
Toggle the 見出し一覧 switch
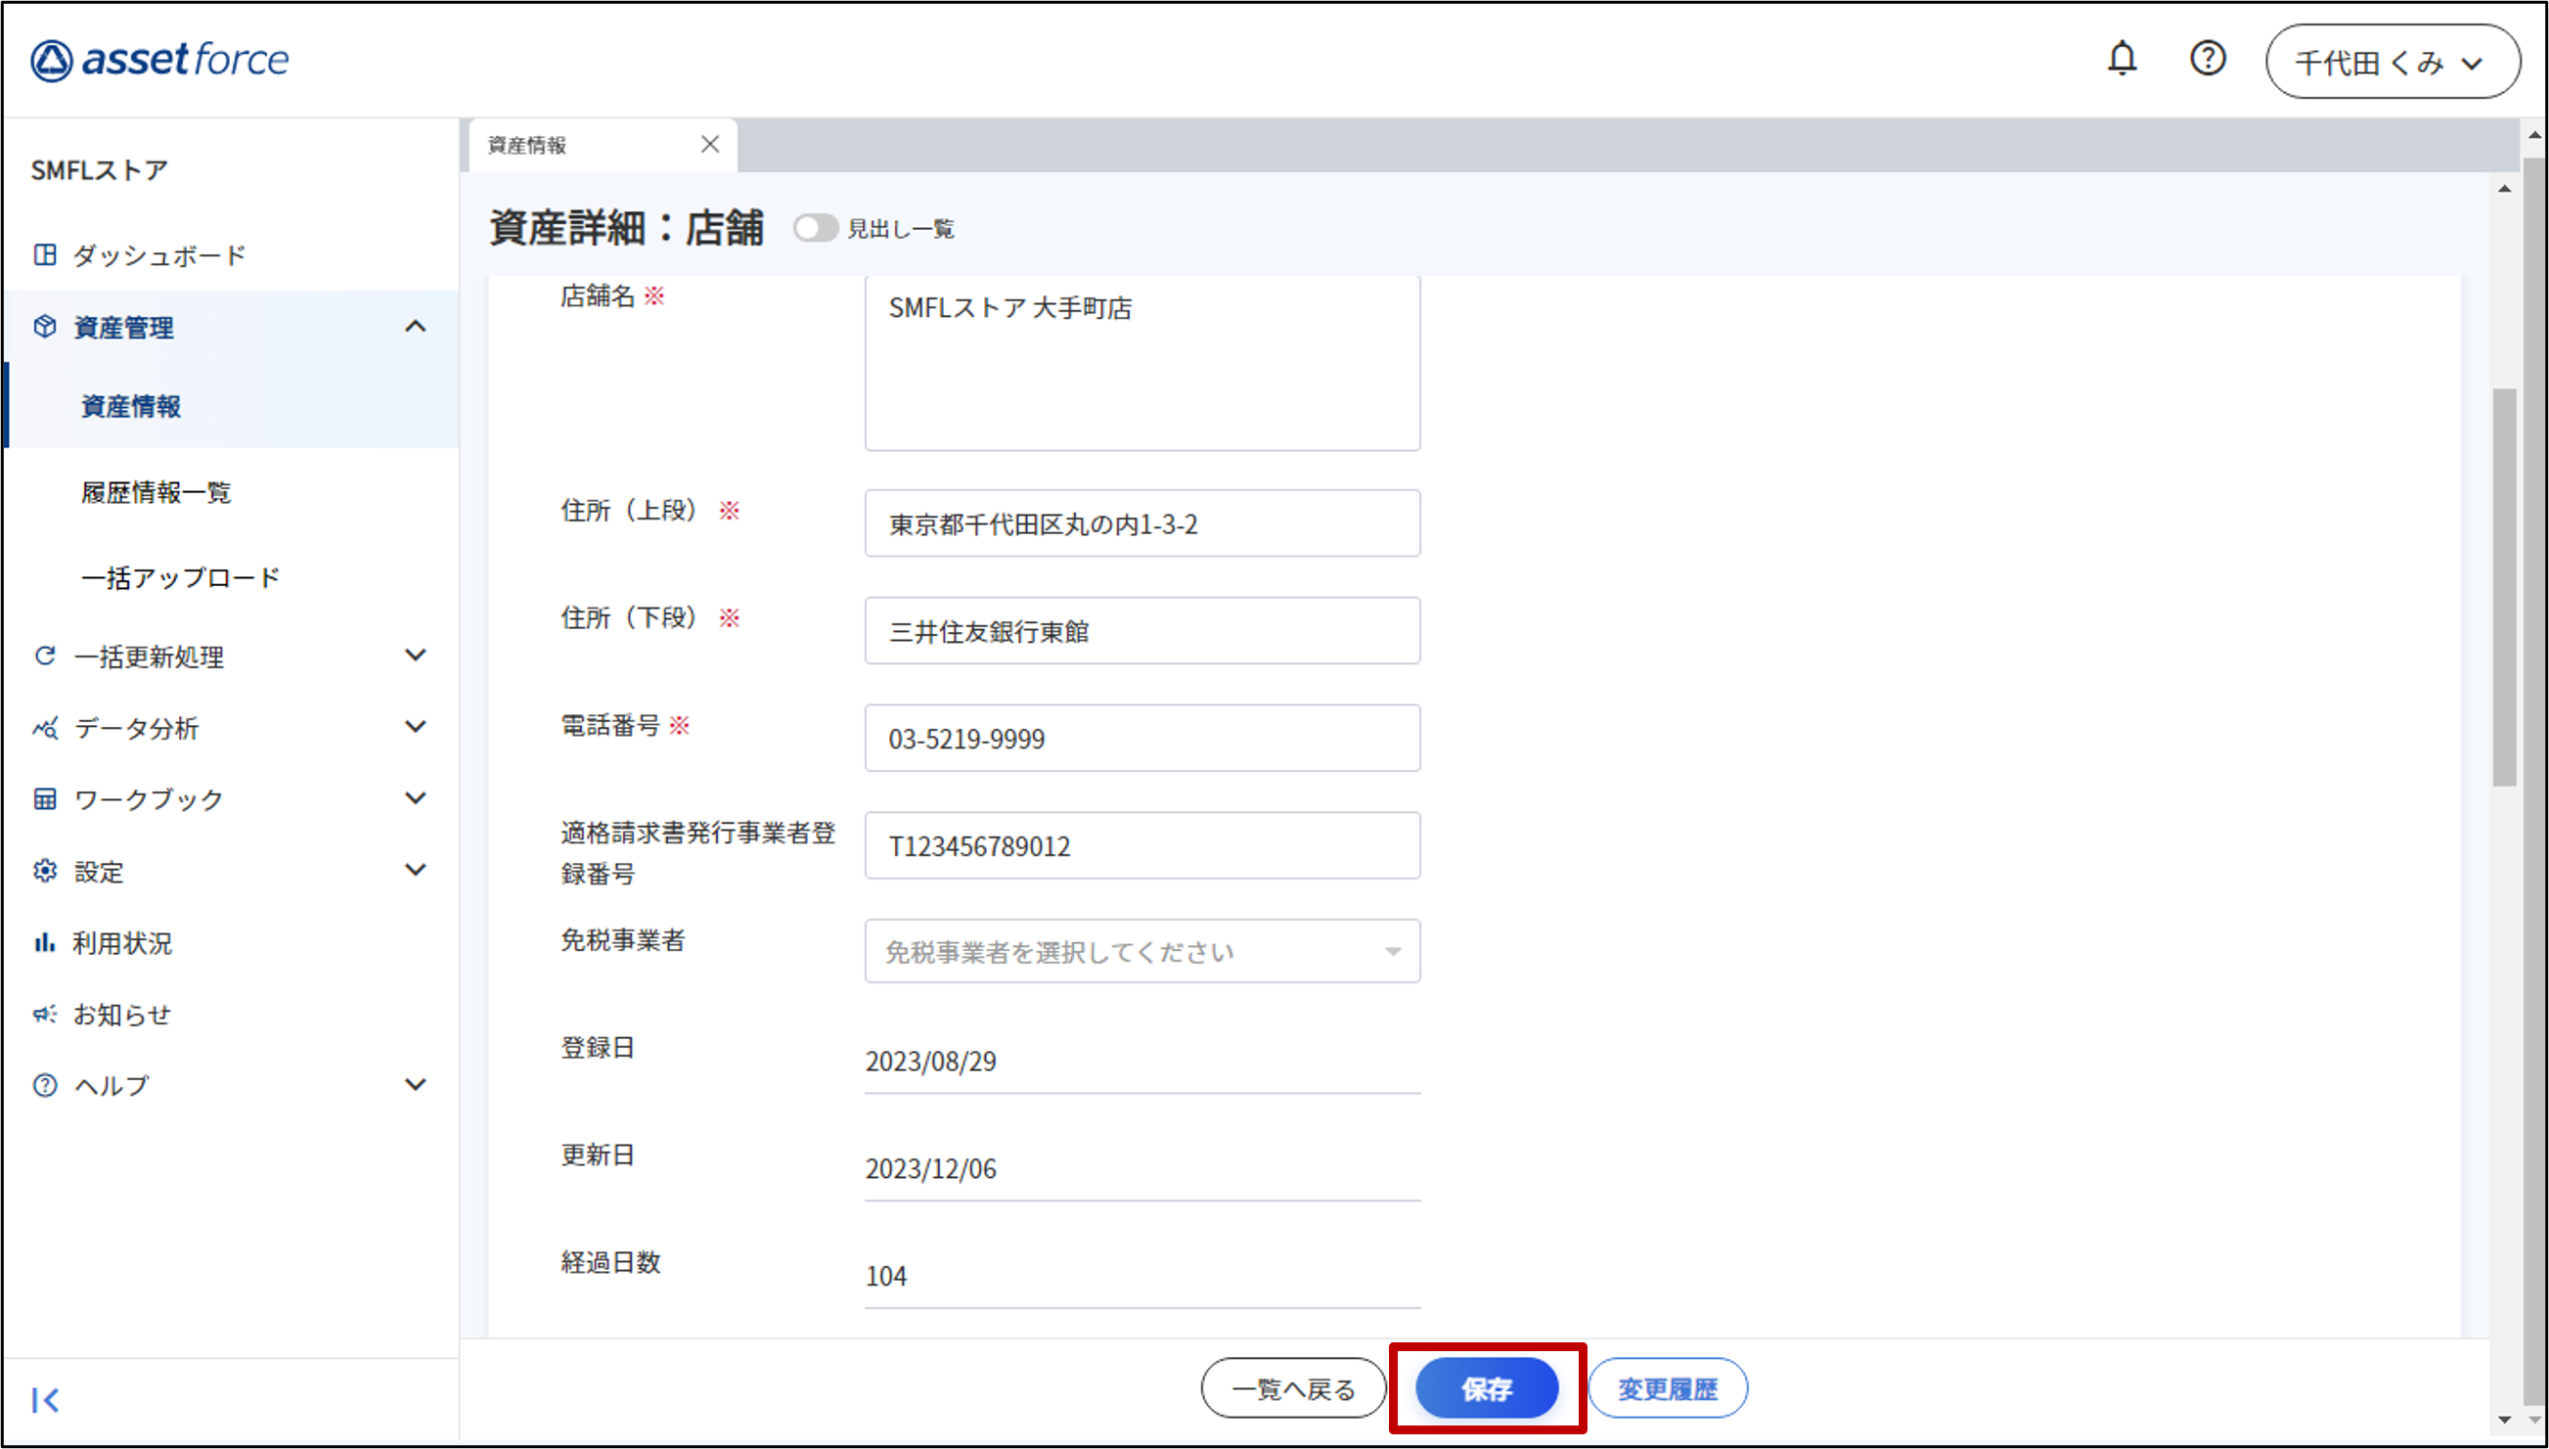coord(815,229)
